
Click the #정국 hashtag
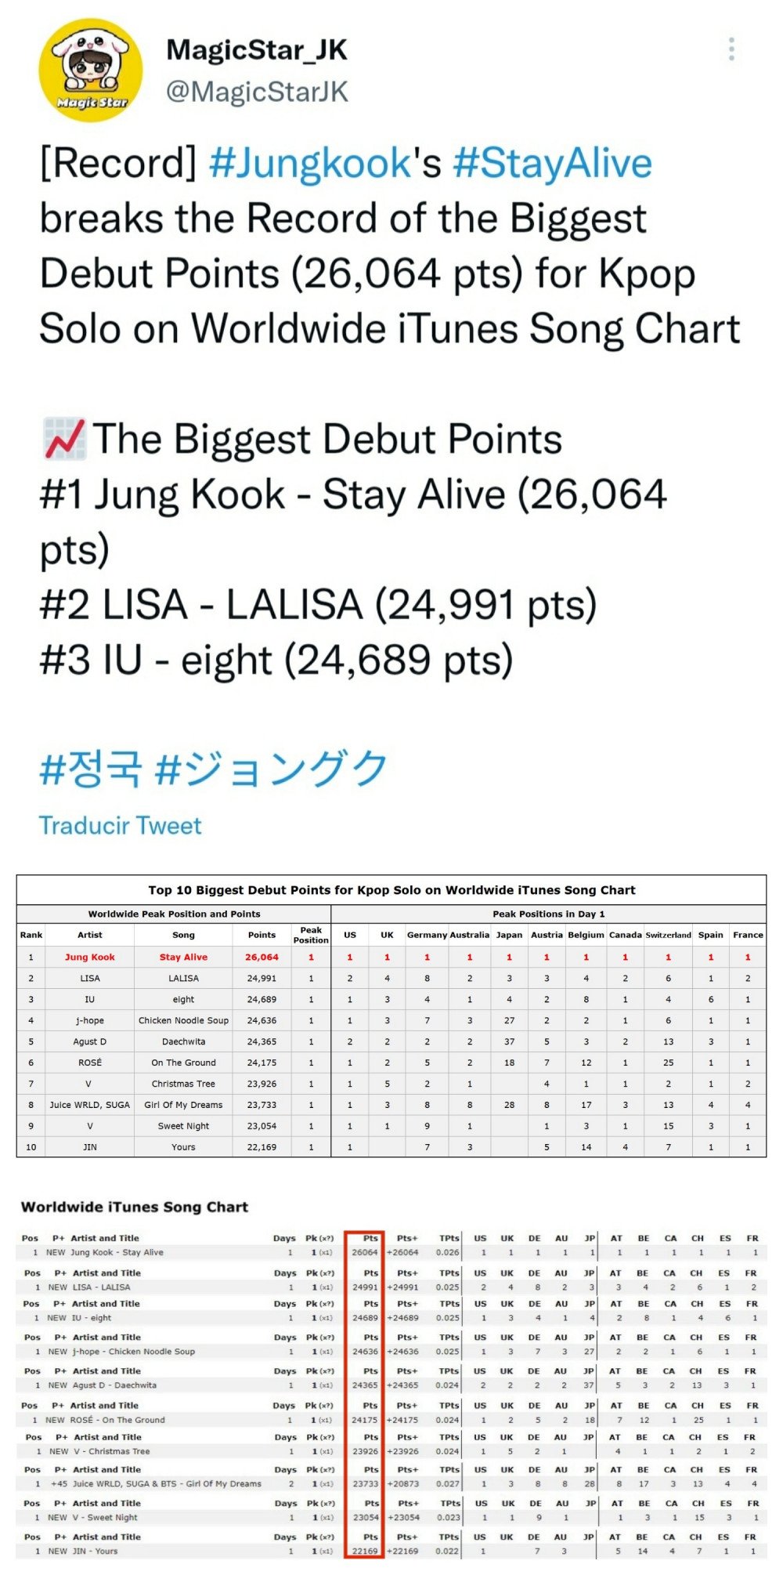(x=91, y=768)
